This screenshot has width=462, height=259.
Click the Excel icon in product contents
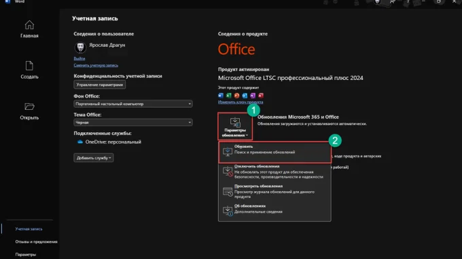(229, 95)
